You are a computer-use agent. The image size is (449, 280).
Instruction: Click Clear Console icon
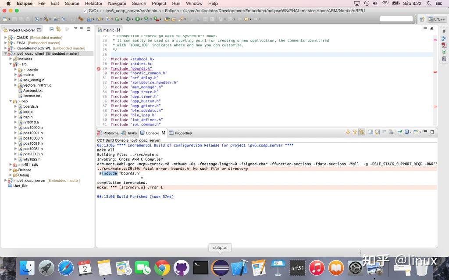391,132
